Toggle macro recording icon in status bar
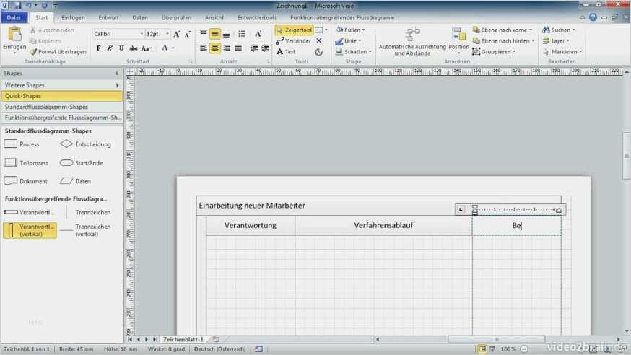The height and width of the screenshot is (355, 631). (x=258, y=349)
